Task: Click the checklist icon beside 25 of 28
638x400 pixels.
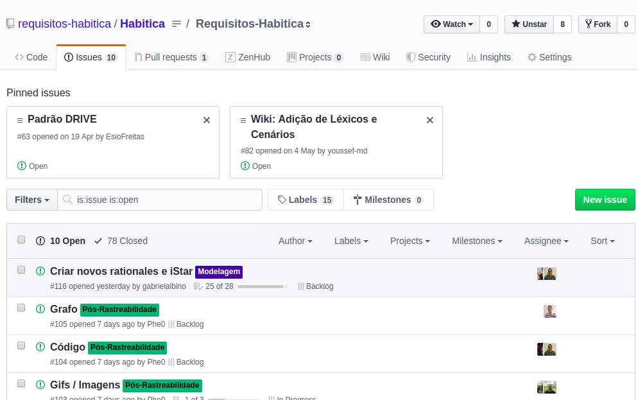Action: click(198, 286)
